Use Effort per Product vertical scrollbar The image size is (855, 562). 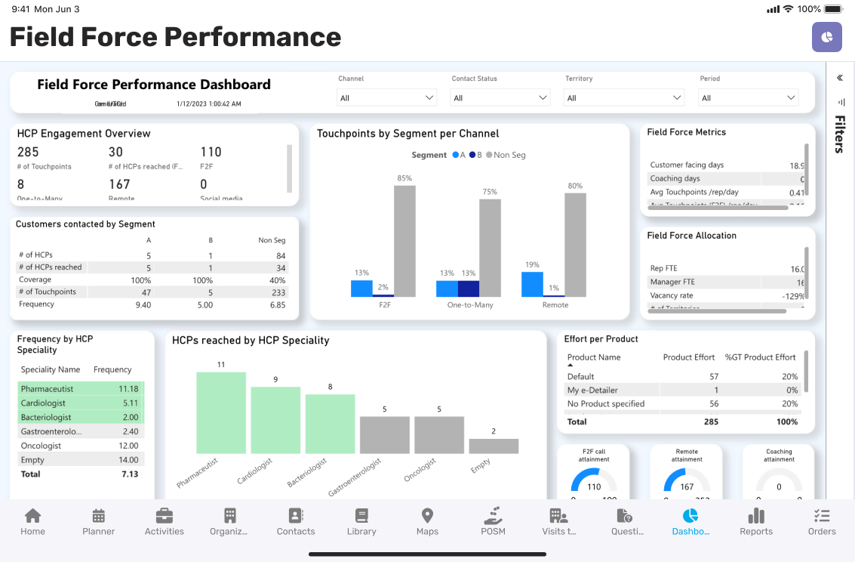[x=806, y=372]
